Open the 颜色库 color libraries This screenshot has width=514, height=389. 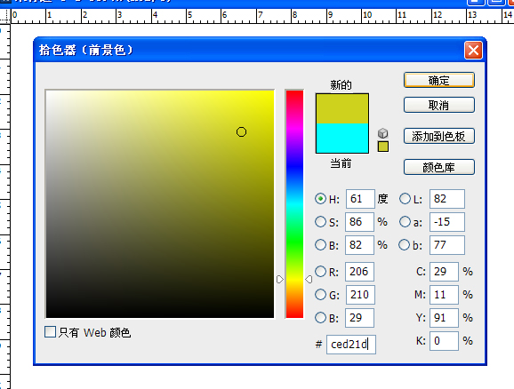point(439,167)
